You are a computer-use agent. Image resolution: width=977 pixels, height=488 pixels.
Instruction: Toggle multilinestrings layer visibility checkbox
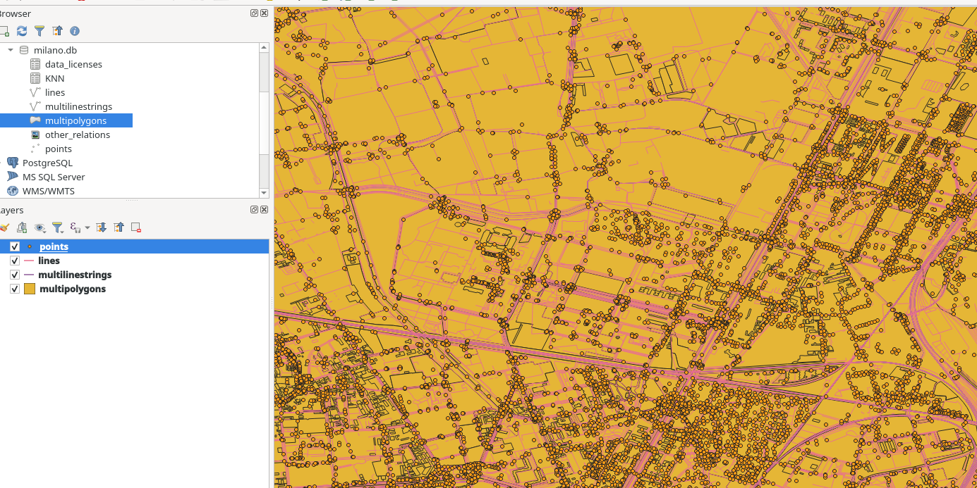(x=15, y=275)
